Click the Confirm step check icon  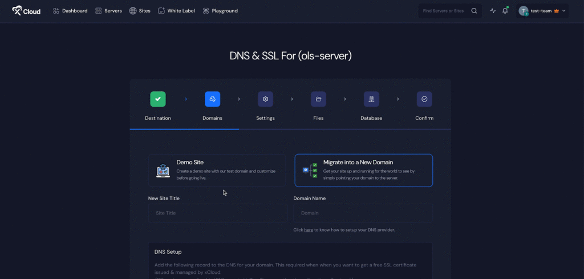[424, 99]
